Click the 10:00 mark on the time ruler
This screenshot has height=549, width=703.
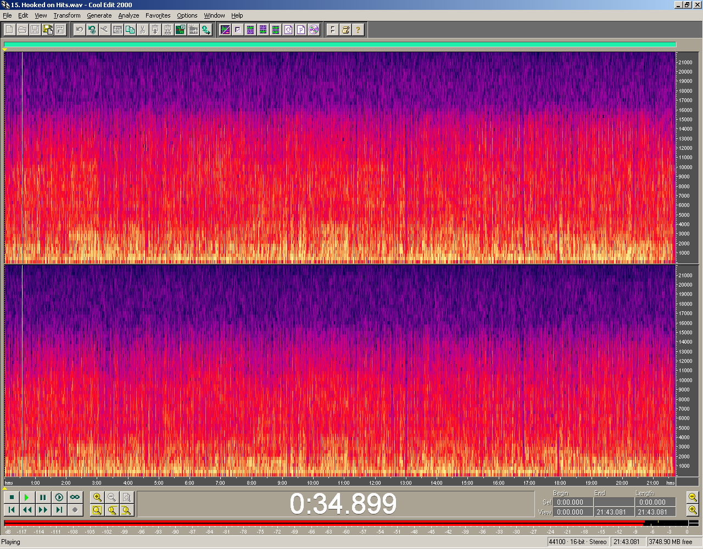tap(313, 483)
